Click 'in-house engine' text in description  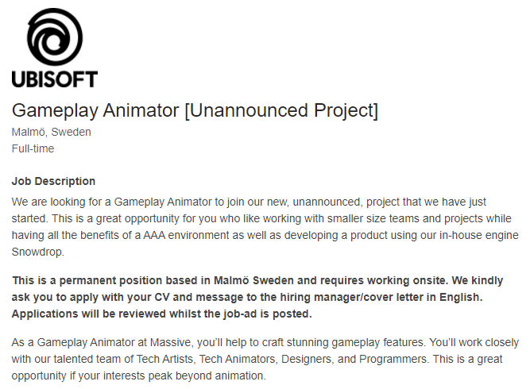(x=478, y=235)
